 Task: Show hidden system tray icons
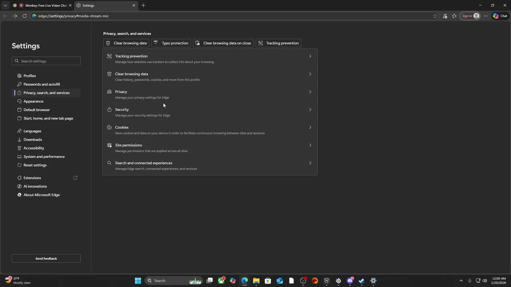click(x=461, y=281)
